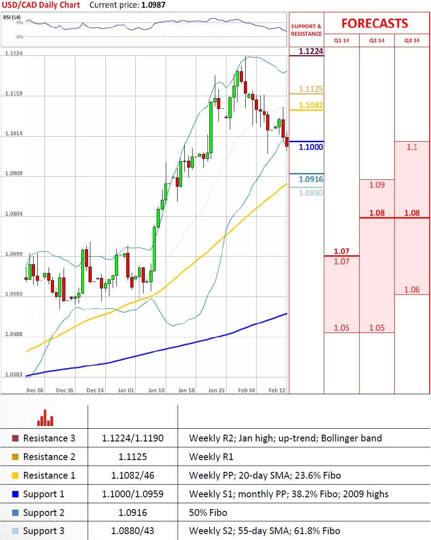Viewport: 431px width, 540px height.
Task: Click the Resistance 3 maroon color swatch
Action: [15, 439]
